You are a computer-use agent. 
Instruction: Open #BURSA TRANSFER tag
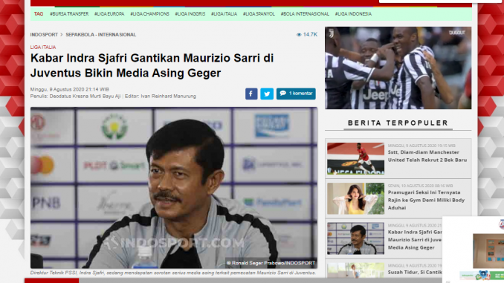coord(69,14)
